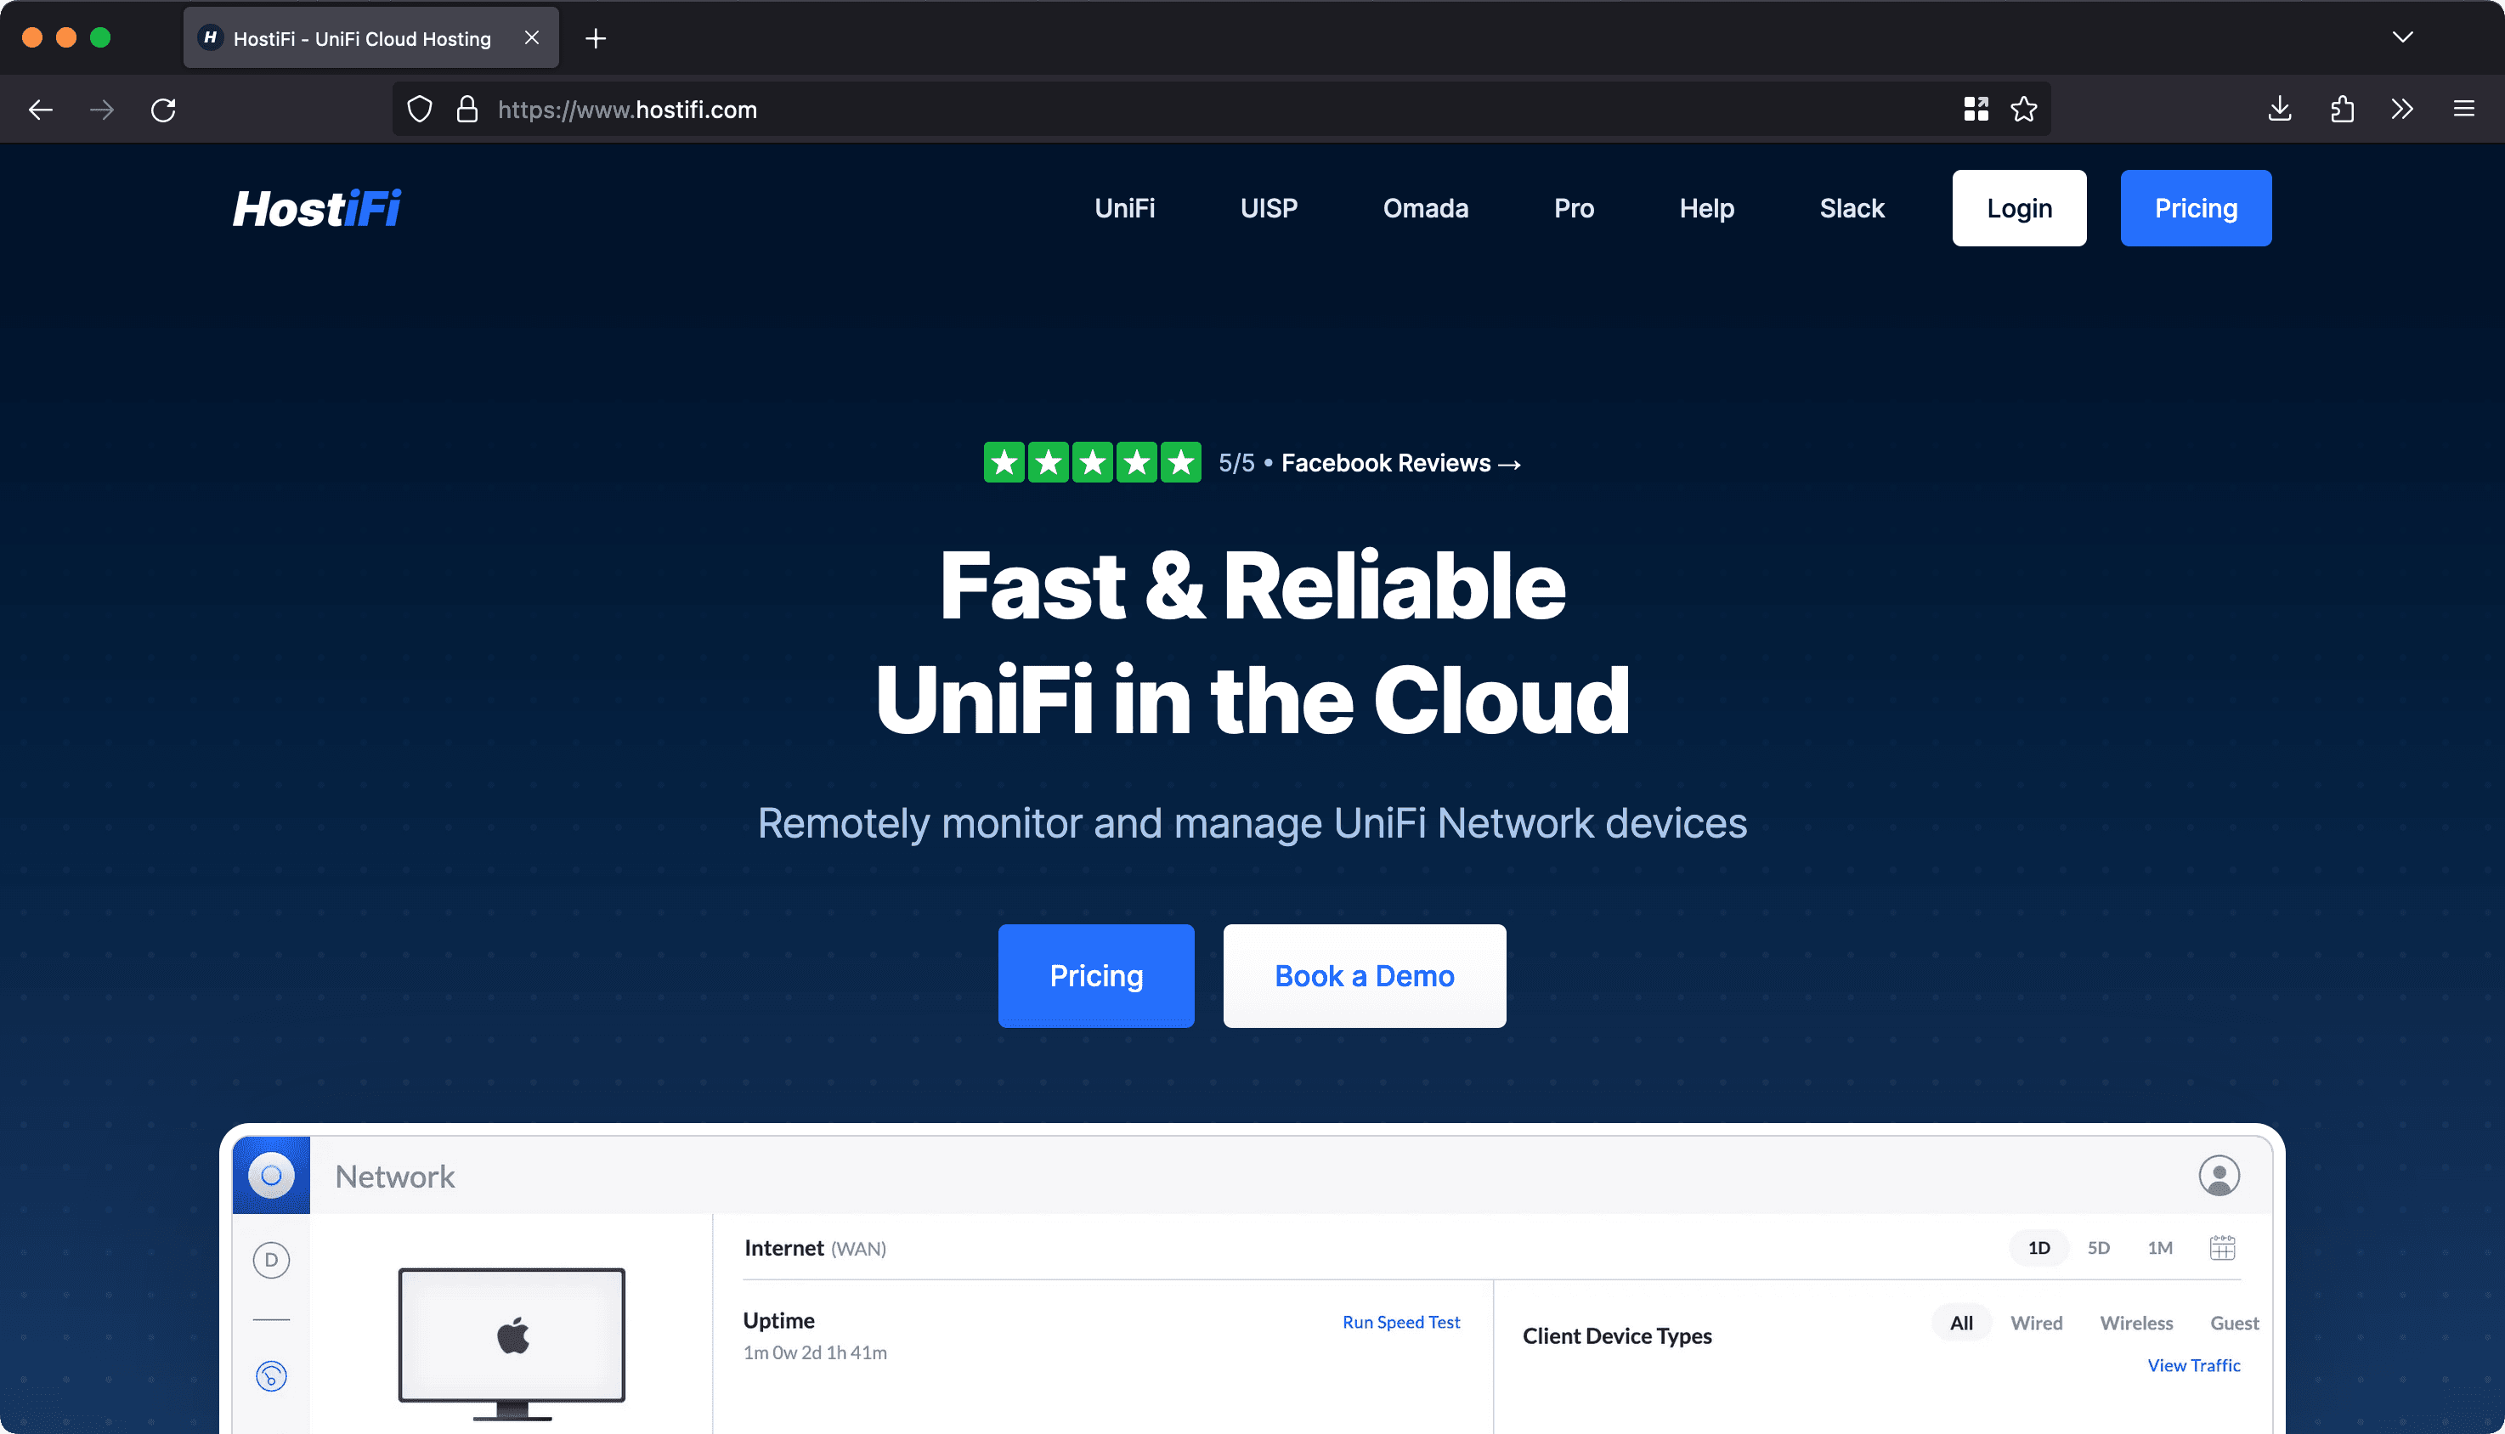Click the white Login button

[x=2018, y=208]
